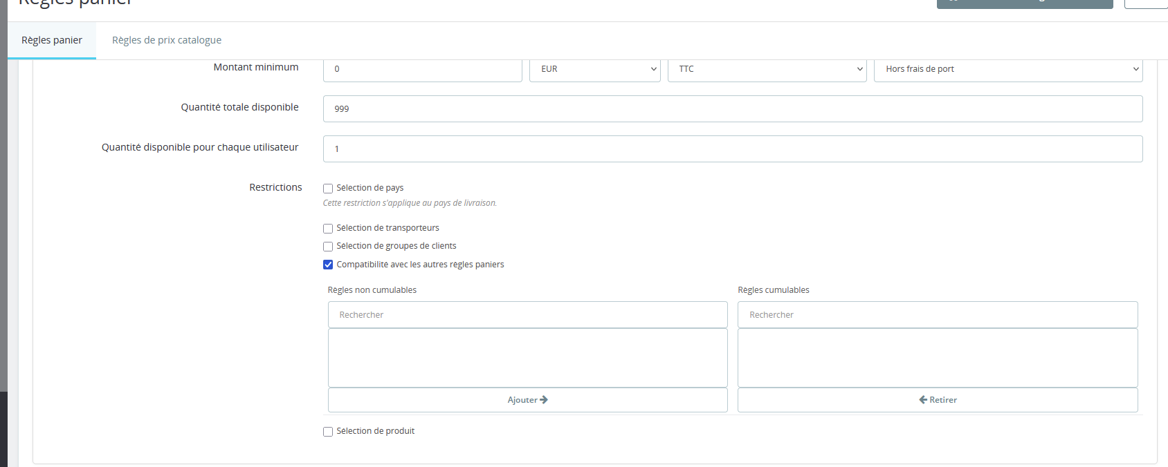
Task: Uncheck Compatibilité avec les autres règles paniers
Action: [328, 265]
